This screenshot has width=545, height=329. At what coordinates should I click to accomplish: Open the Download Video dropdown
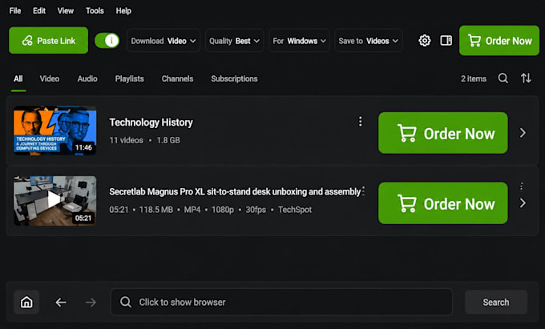[163, 41]
